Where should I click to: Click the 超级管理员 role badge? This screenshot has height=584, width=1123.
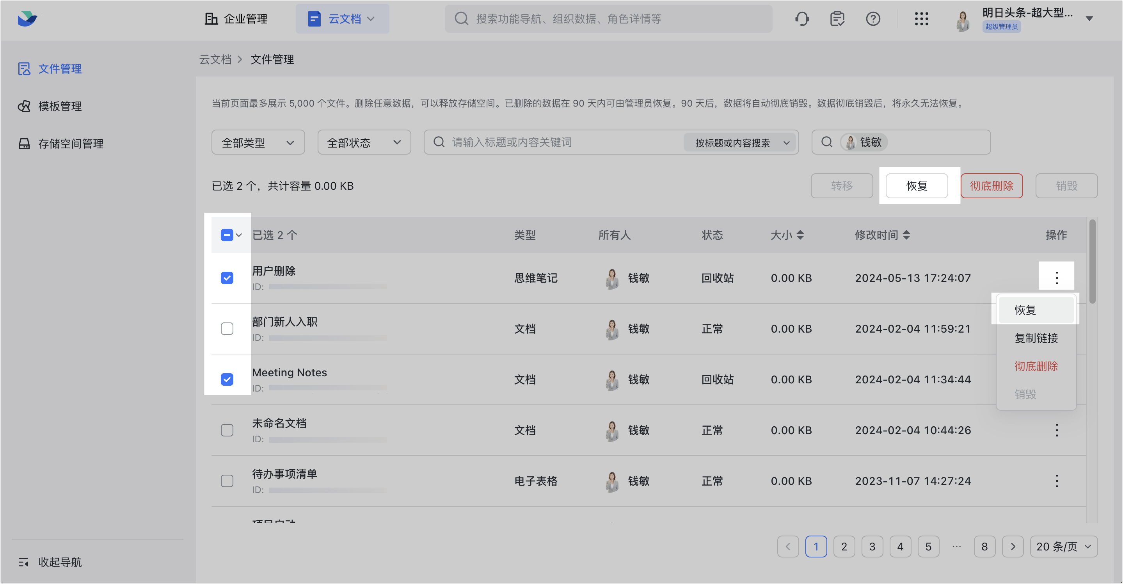(x=1001, y=27)
